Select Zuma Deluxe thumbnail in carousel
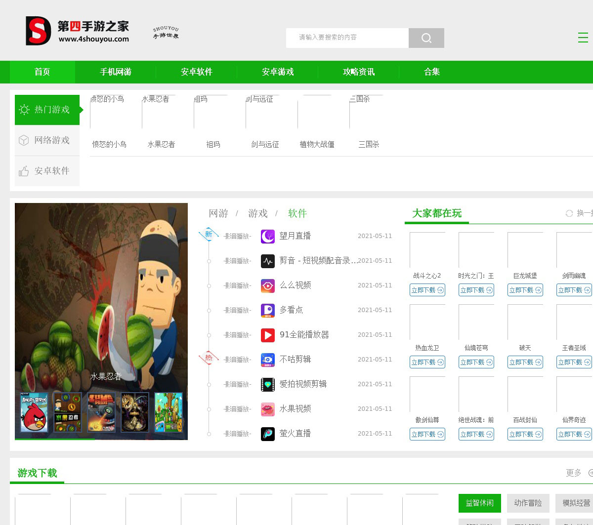The image size is (593, 525). [101, 412]
